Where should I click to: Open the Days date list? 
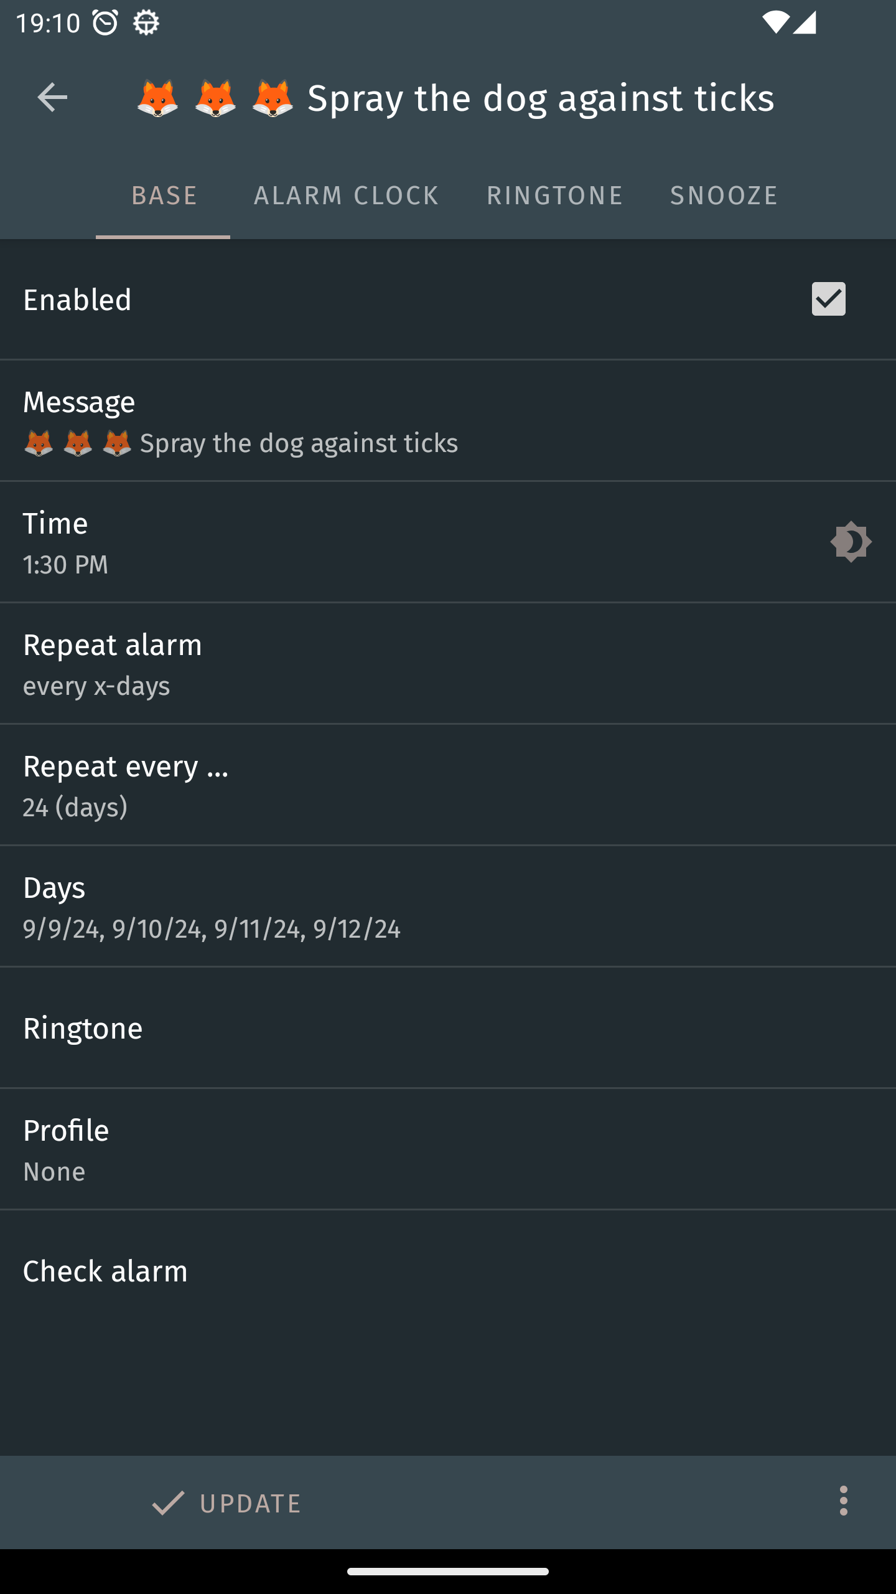point(448,907)
